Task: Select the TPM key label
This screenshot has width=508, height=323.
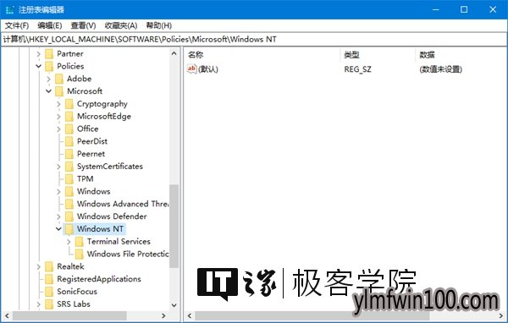Action: point(86,179)
